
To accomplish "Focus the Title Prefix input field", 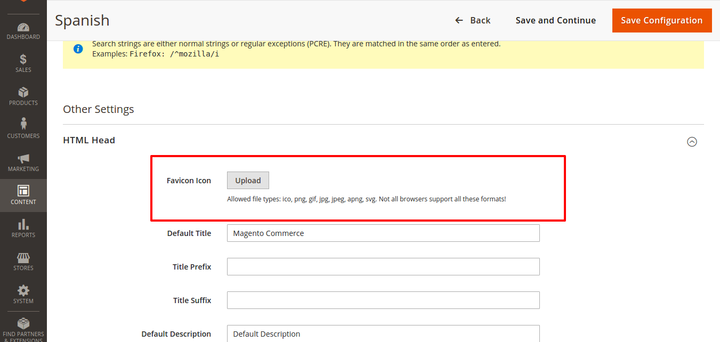I will point(383,267).
